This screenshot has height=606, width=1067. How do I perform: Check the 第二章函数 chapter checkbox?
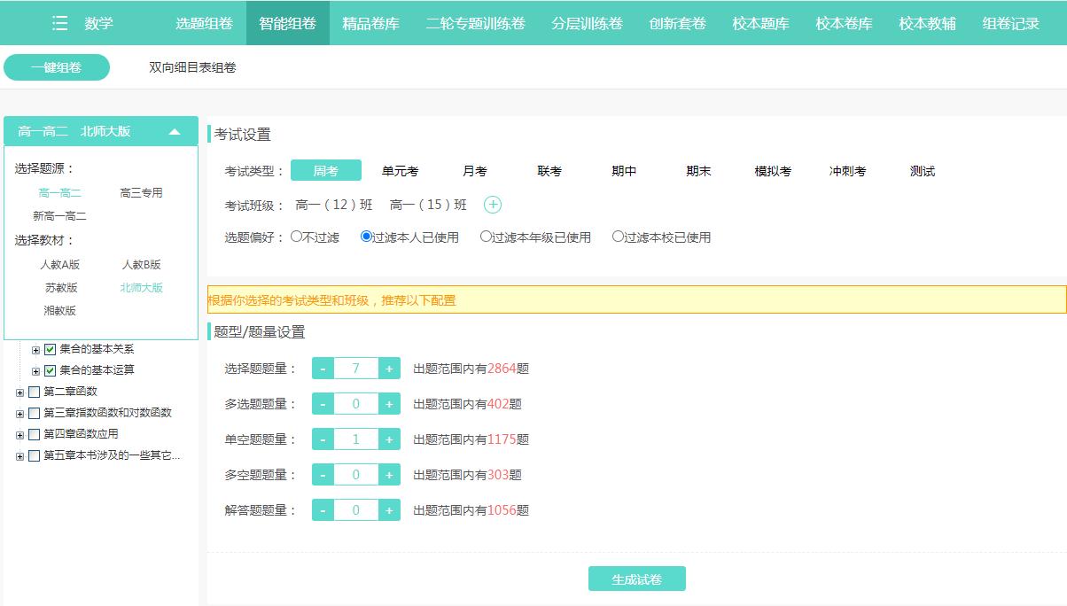tap(34, 391)
